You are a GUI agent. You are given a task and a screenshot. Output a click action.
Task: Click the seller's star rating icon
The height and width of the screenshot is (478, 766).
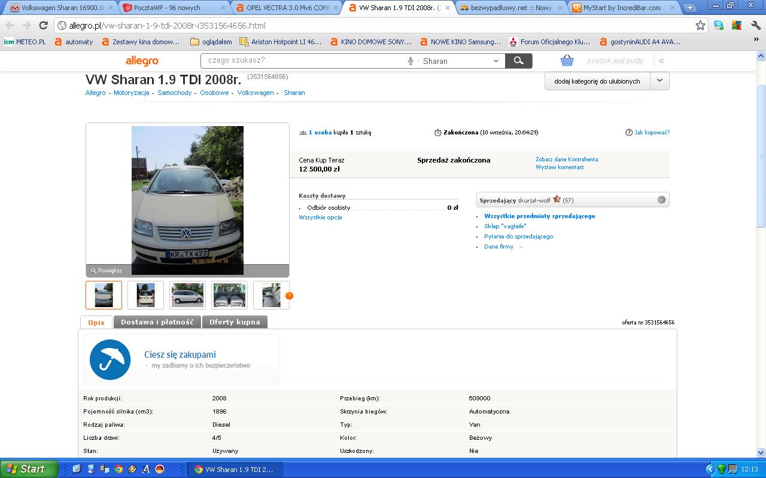pyautogui.click(x=557, y=199)
